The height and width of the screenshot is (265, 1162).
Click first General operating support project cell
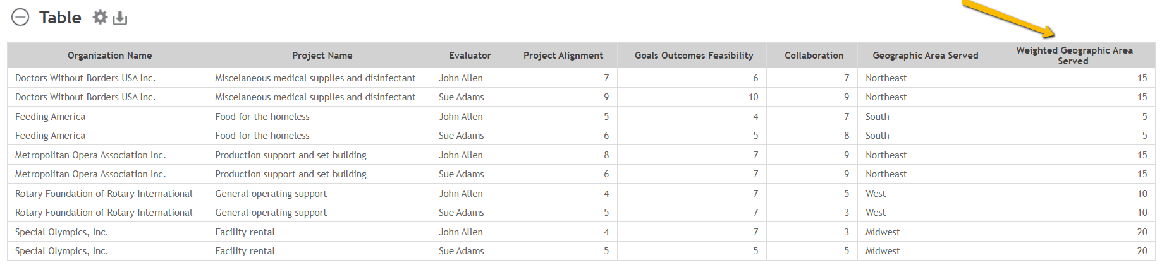tap(271, 194)
